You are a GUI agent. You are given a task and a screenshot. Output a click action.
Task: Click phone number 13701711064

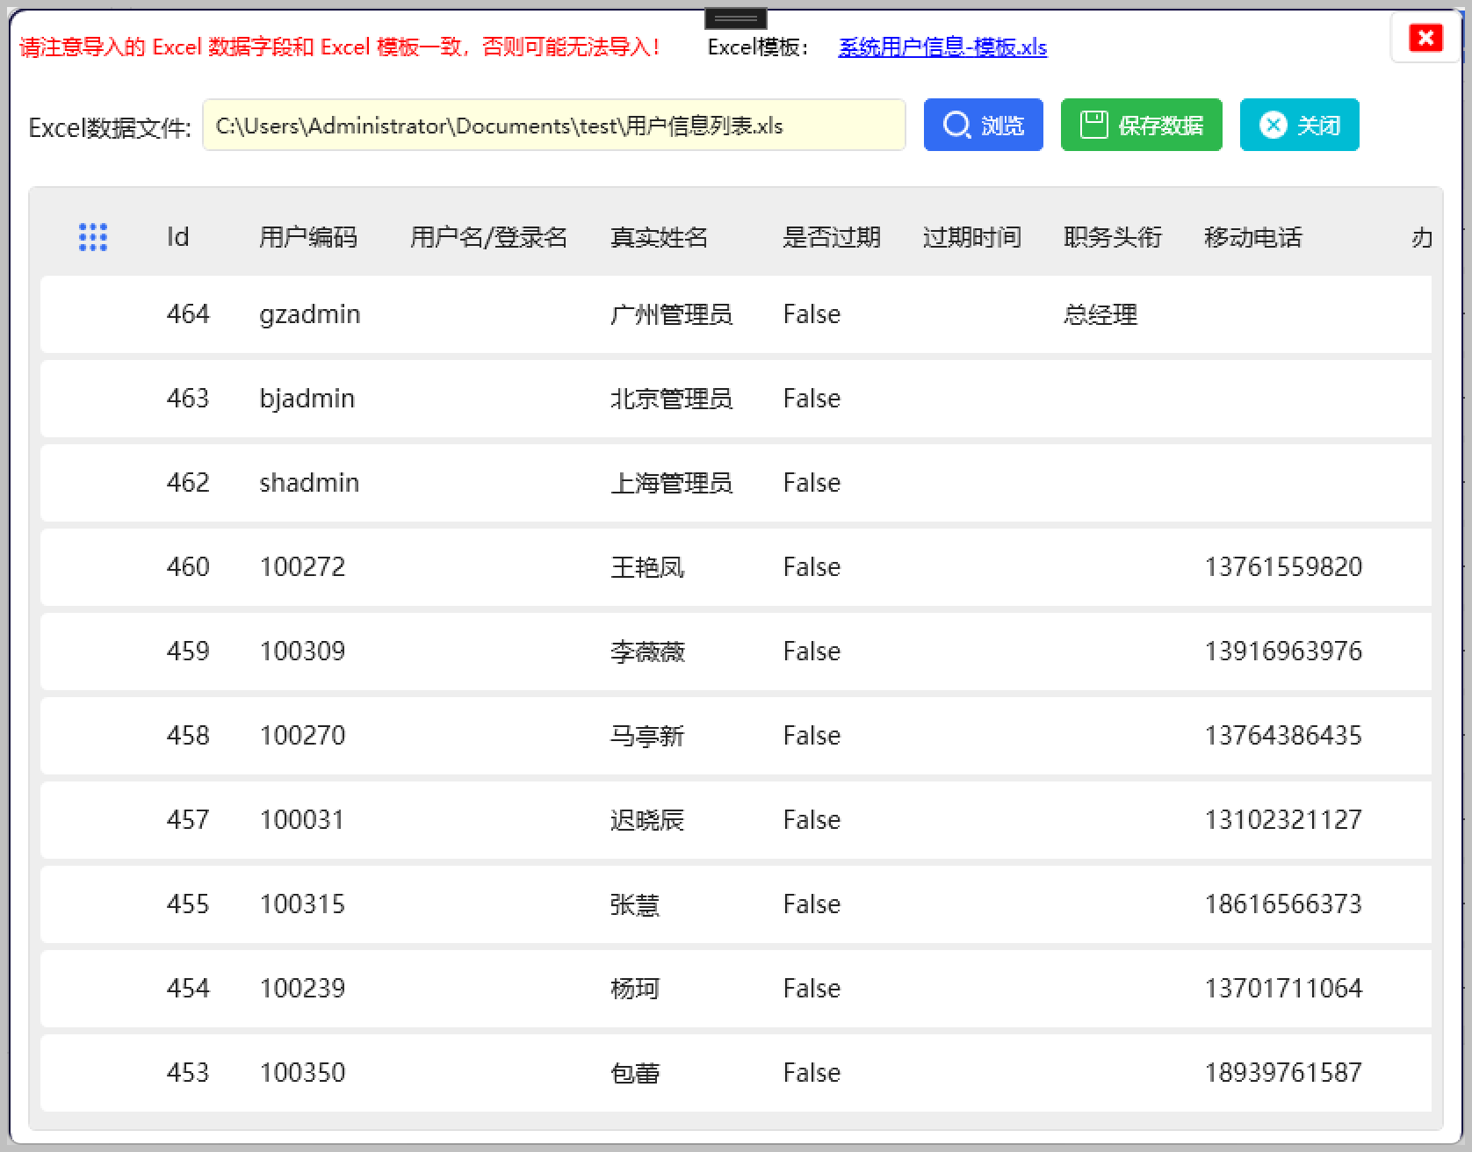[1283, 989]
